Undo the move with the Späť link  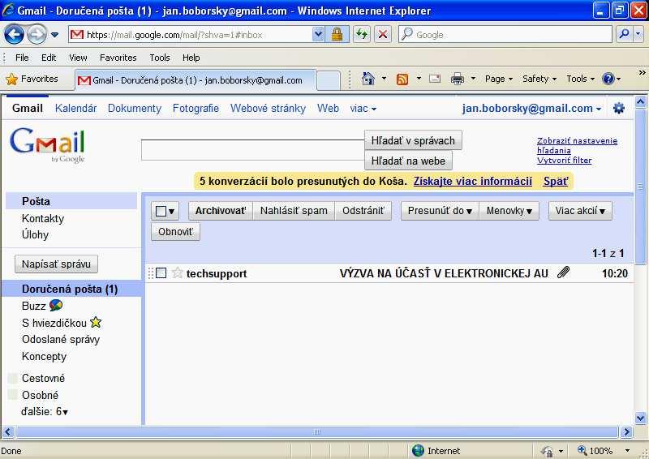(x=556, y=182)
